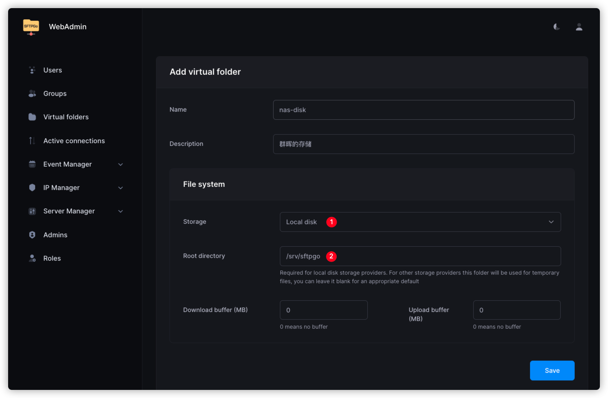This screenshot has width=608, height=398.
Task: Expand the Event Manager submenu chevron
Action: tap(120, 164)
